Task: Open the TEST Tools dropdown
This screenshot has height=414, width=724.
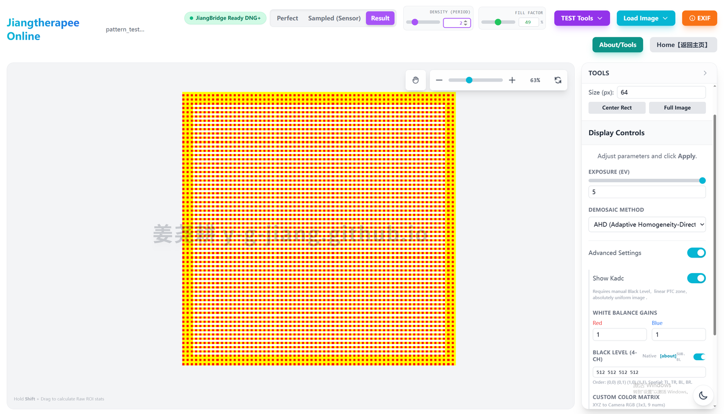Action: pos(582,18)
